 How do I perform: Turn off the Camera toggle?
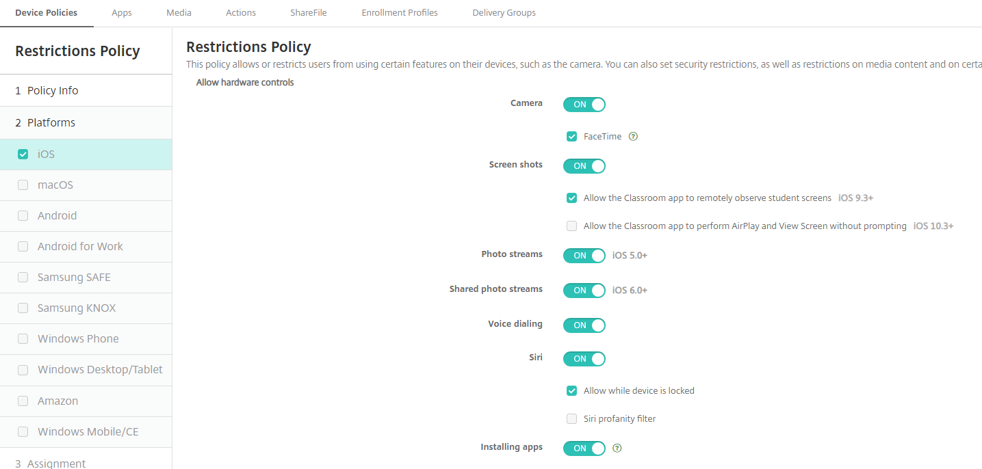pyautogui.click(x=584, y=105)
